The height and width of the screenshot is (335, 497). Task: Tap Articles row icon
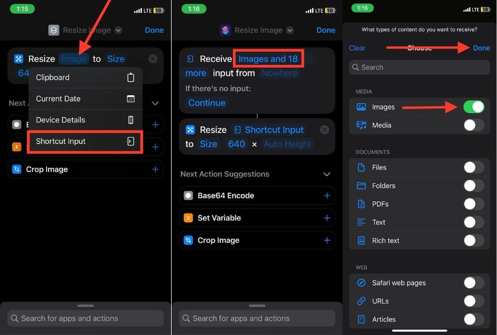coord(361,319)
